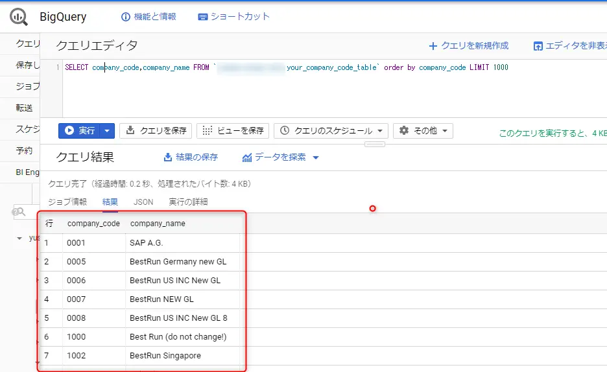Click the クエリ完了 status text
607x372 pixels.
click(x=149, y=183)
